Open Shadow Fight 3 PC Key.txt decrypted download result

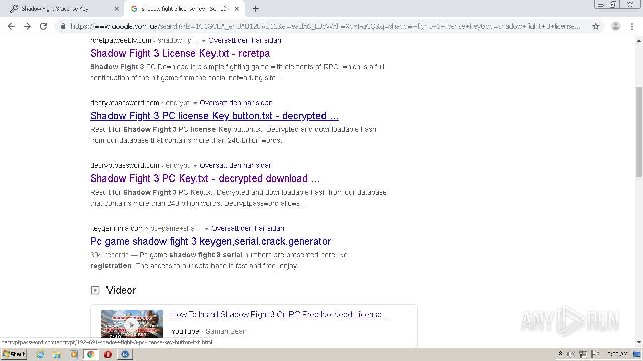coord(205,178)
